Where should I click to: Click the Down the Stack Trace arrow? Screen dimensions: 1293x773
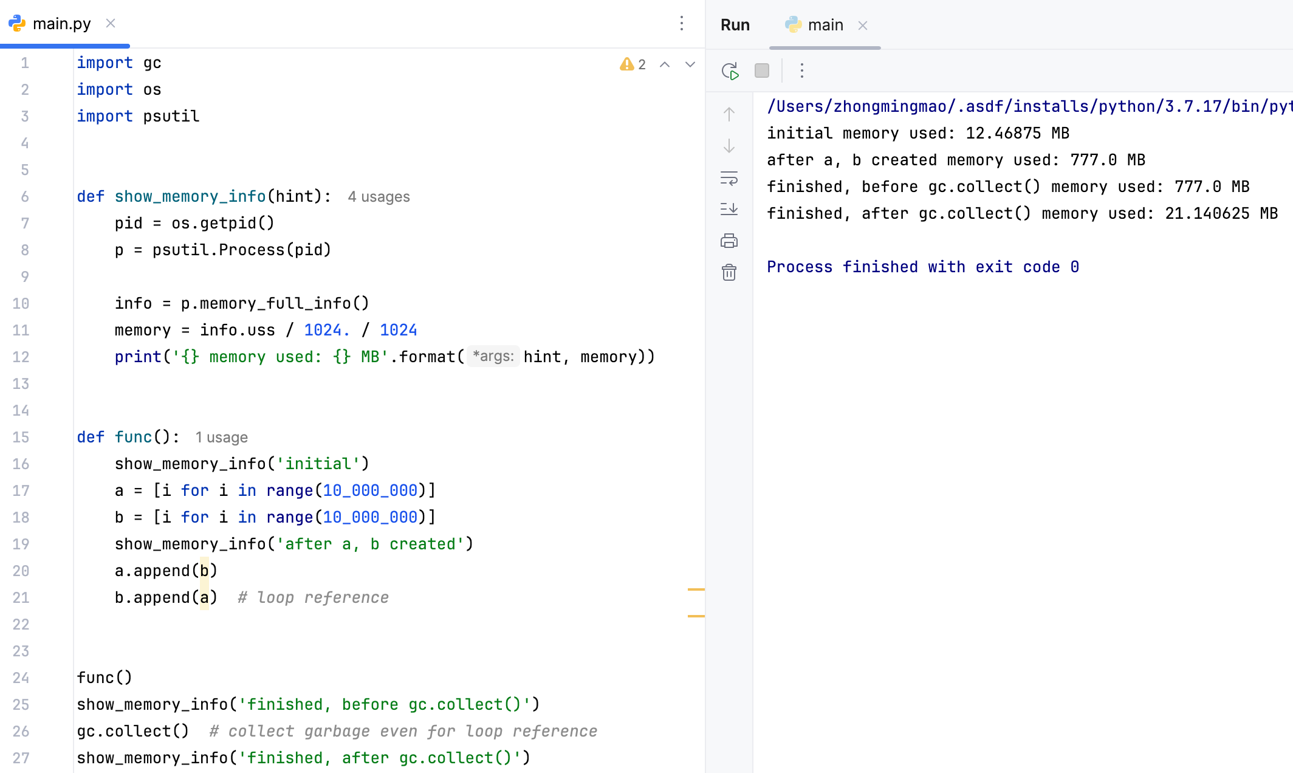tap(729, 146)
